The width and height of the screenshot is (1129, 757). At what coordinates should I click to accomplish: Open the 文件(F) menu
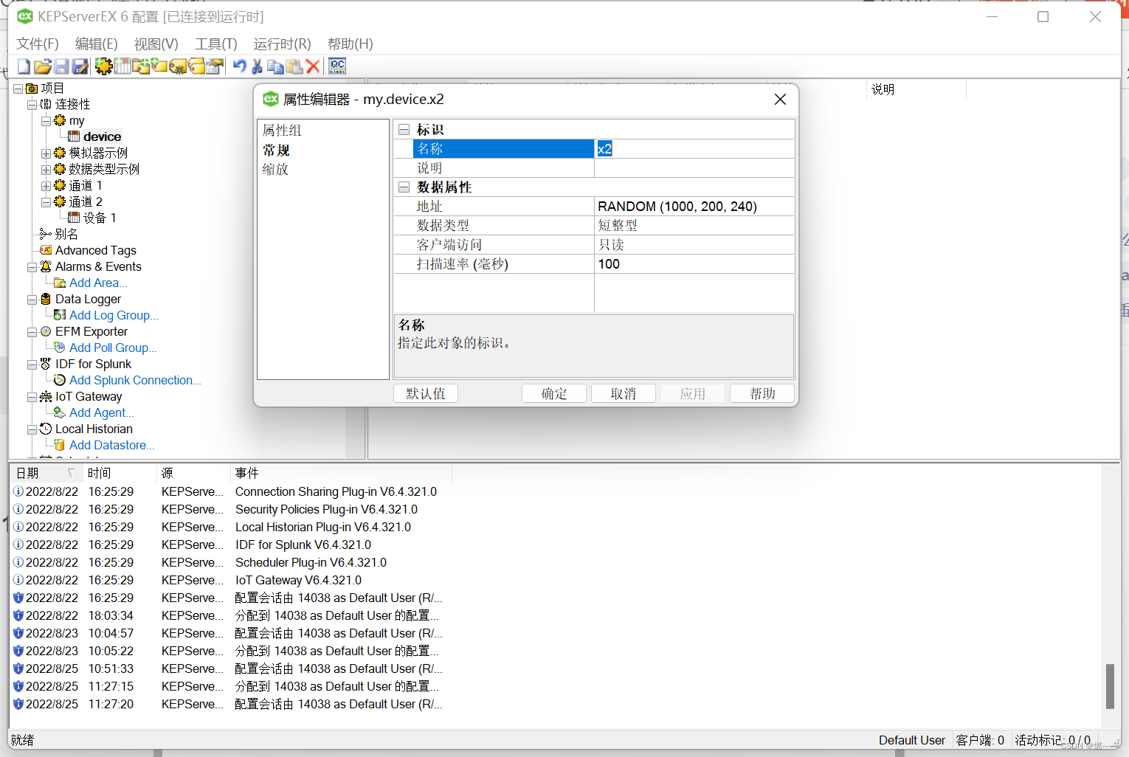(38, 44)
